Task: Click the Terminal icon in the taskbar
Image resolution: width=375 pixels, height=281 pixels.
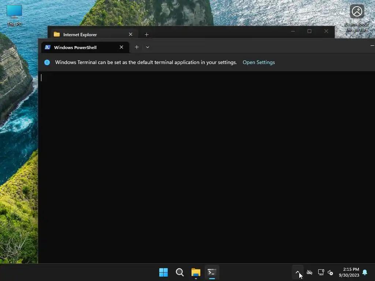Action: [x=212, y=272]
